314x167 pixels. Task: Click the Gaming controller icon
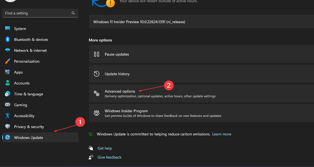click(8, 105)
